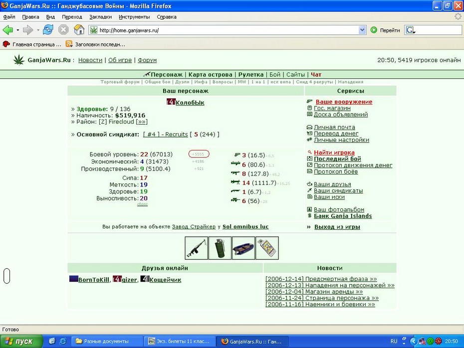Select the green grenade inventory thumbnail

(x=220, y=248)
